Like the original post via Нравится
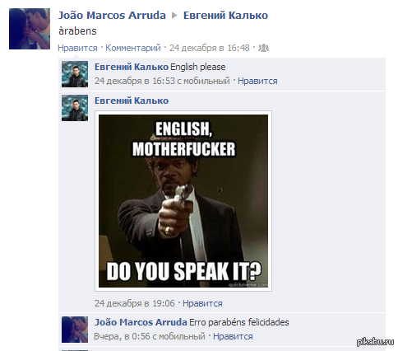Image resolution: width=398 pixels, height=351 pixels. [x=77, y=48]
